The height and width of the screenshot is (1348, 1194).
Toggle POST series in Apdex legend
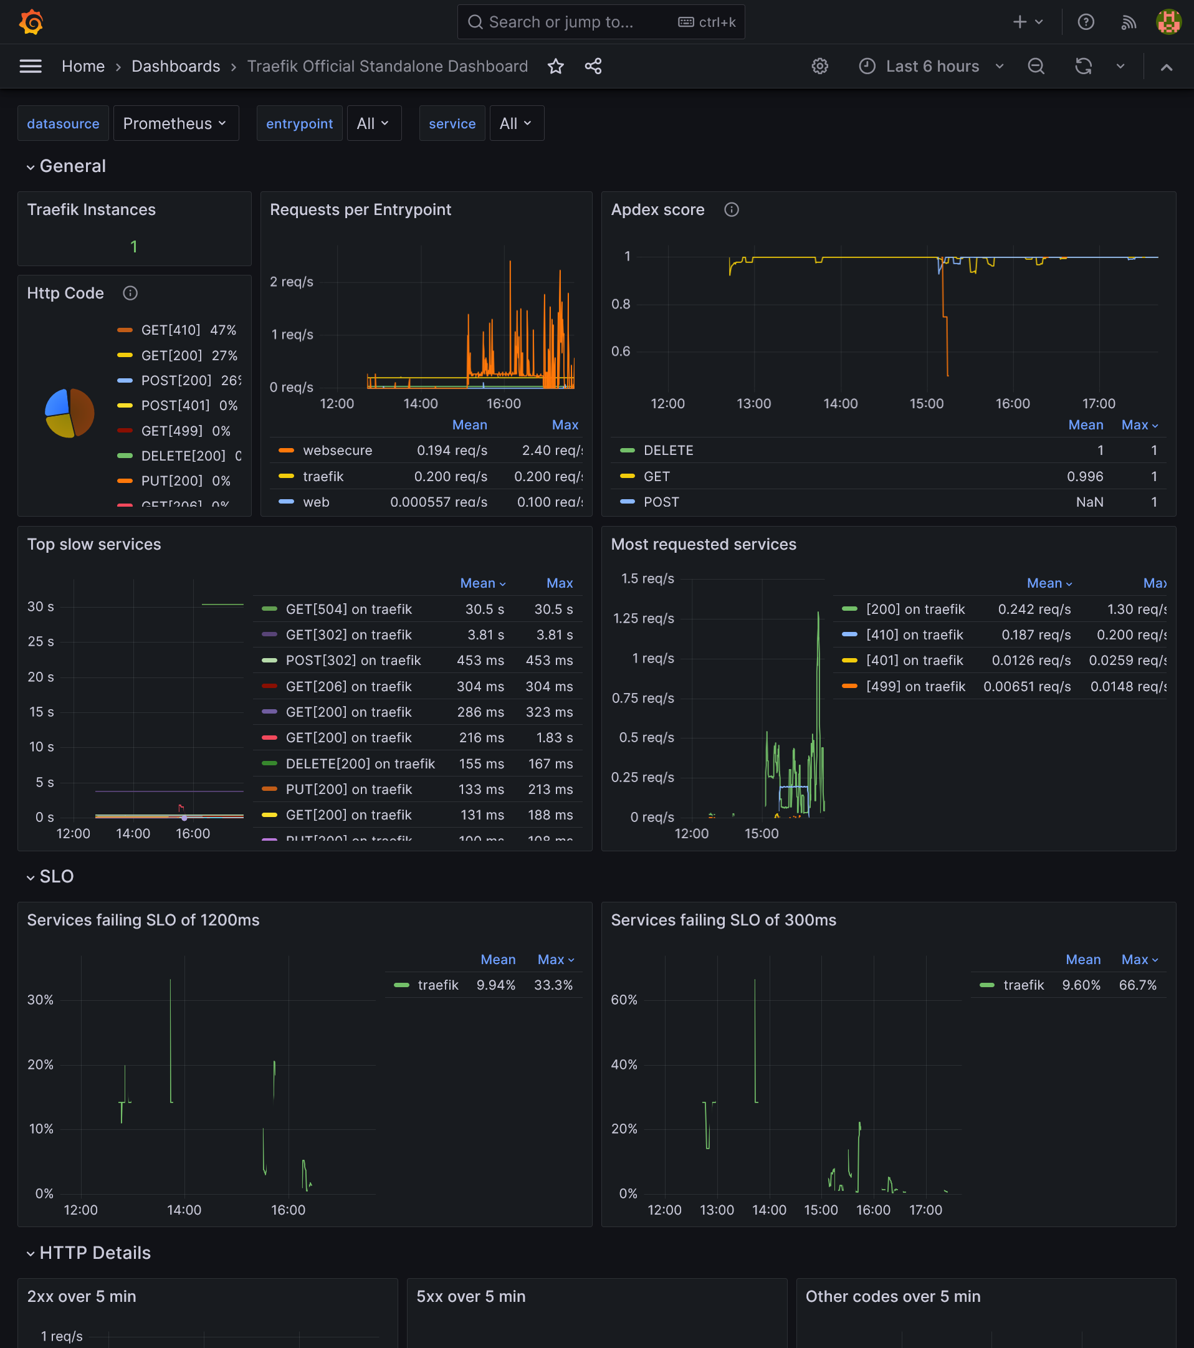point(661,502)
